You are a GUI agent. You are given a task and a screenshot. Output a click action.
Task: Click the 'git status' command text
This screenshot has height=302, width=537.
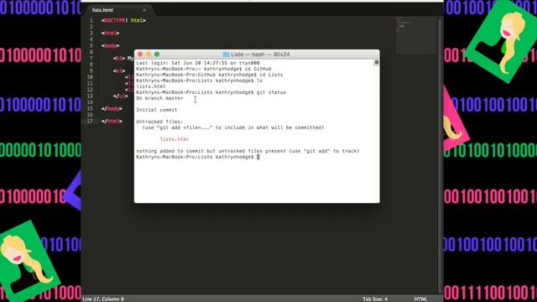271,92
